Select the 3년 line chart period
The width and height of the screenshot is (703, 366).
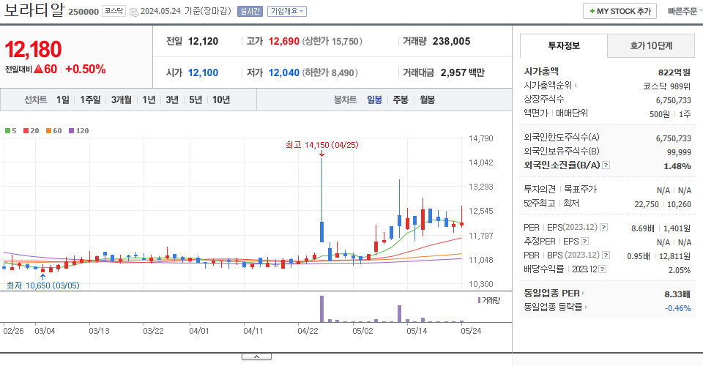(x=172, y=100)
